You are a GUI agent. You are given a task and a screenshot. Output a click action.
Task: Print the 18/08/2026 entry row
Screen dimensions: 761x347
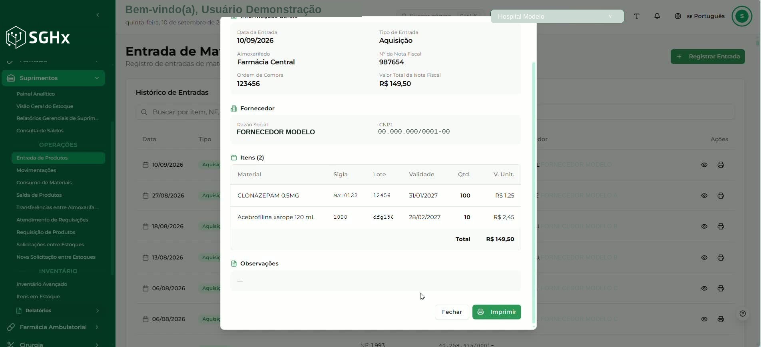pyautogui.click(x=721, y=226)
